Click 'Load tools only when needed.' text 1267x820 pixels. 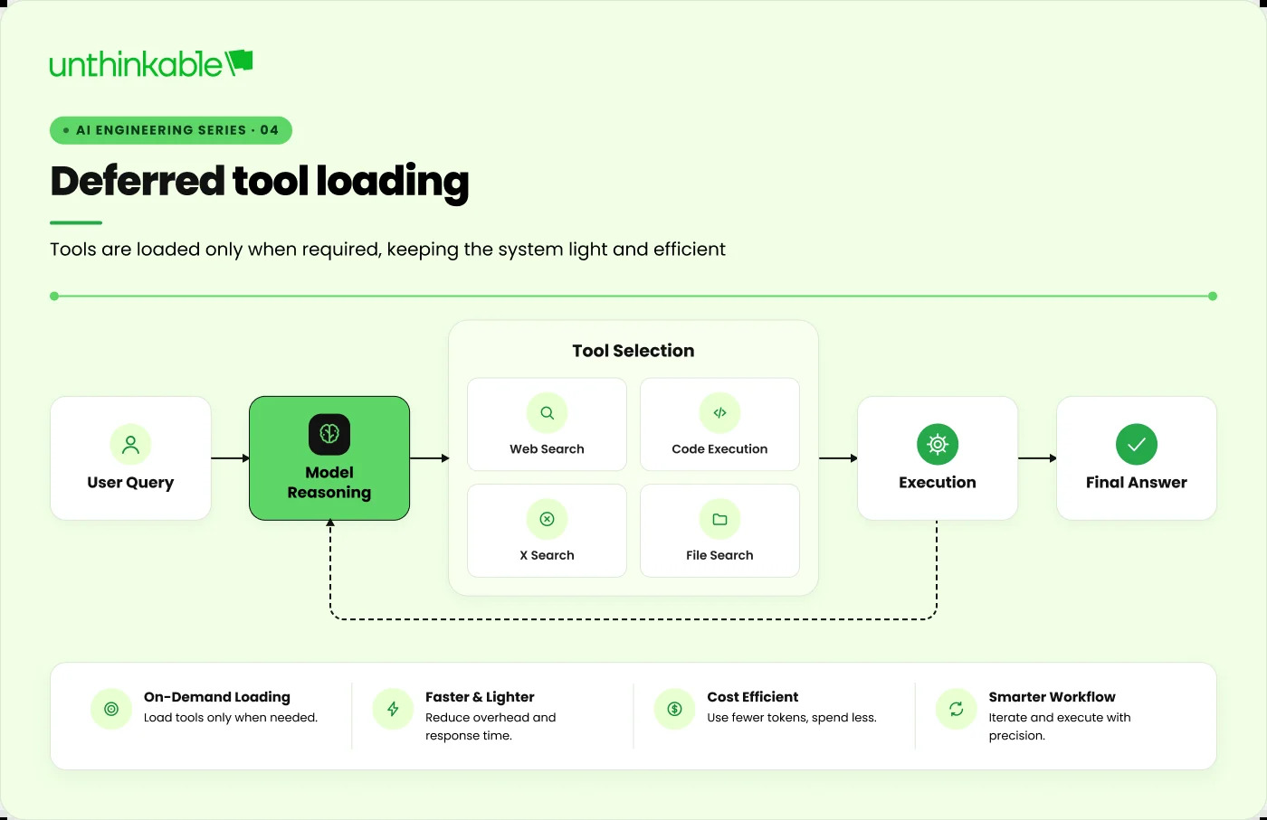tap(231, 718)
